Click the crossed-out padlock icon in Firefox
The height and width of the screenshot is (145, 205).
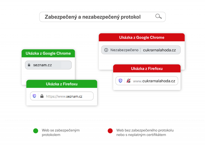[128, 81]
